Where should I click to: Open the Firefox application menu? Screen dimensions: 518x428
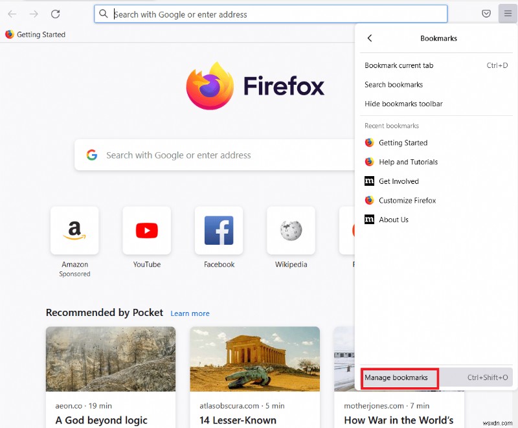[508, 14]
